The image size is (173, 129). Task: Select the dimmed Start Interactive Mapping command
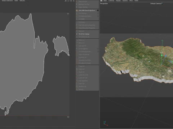[87, 25]
